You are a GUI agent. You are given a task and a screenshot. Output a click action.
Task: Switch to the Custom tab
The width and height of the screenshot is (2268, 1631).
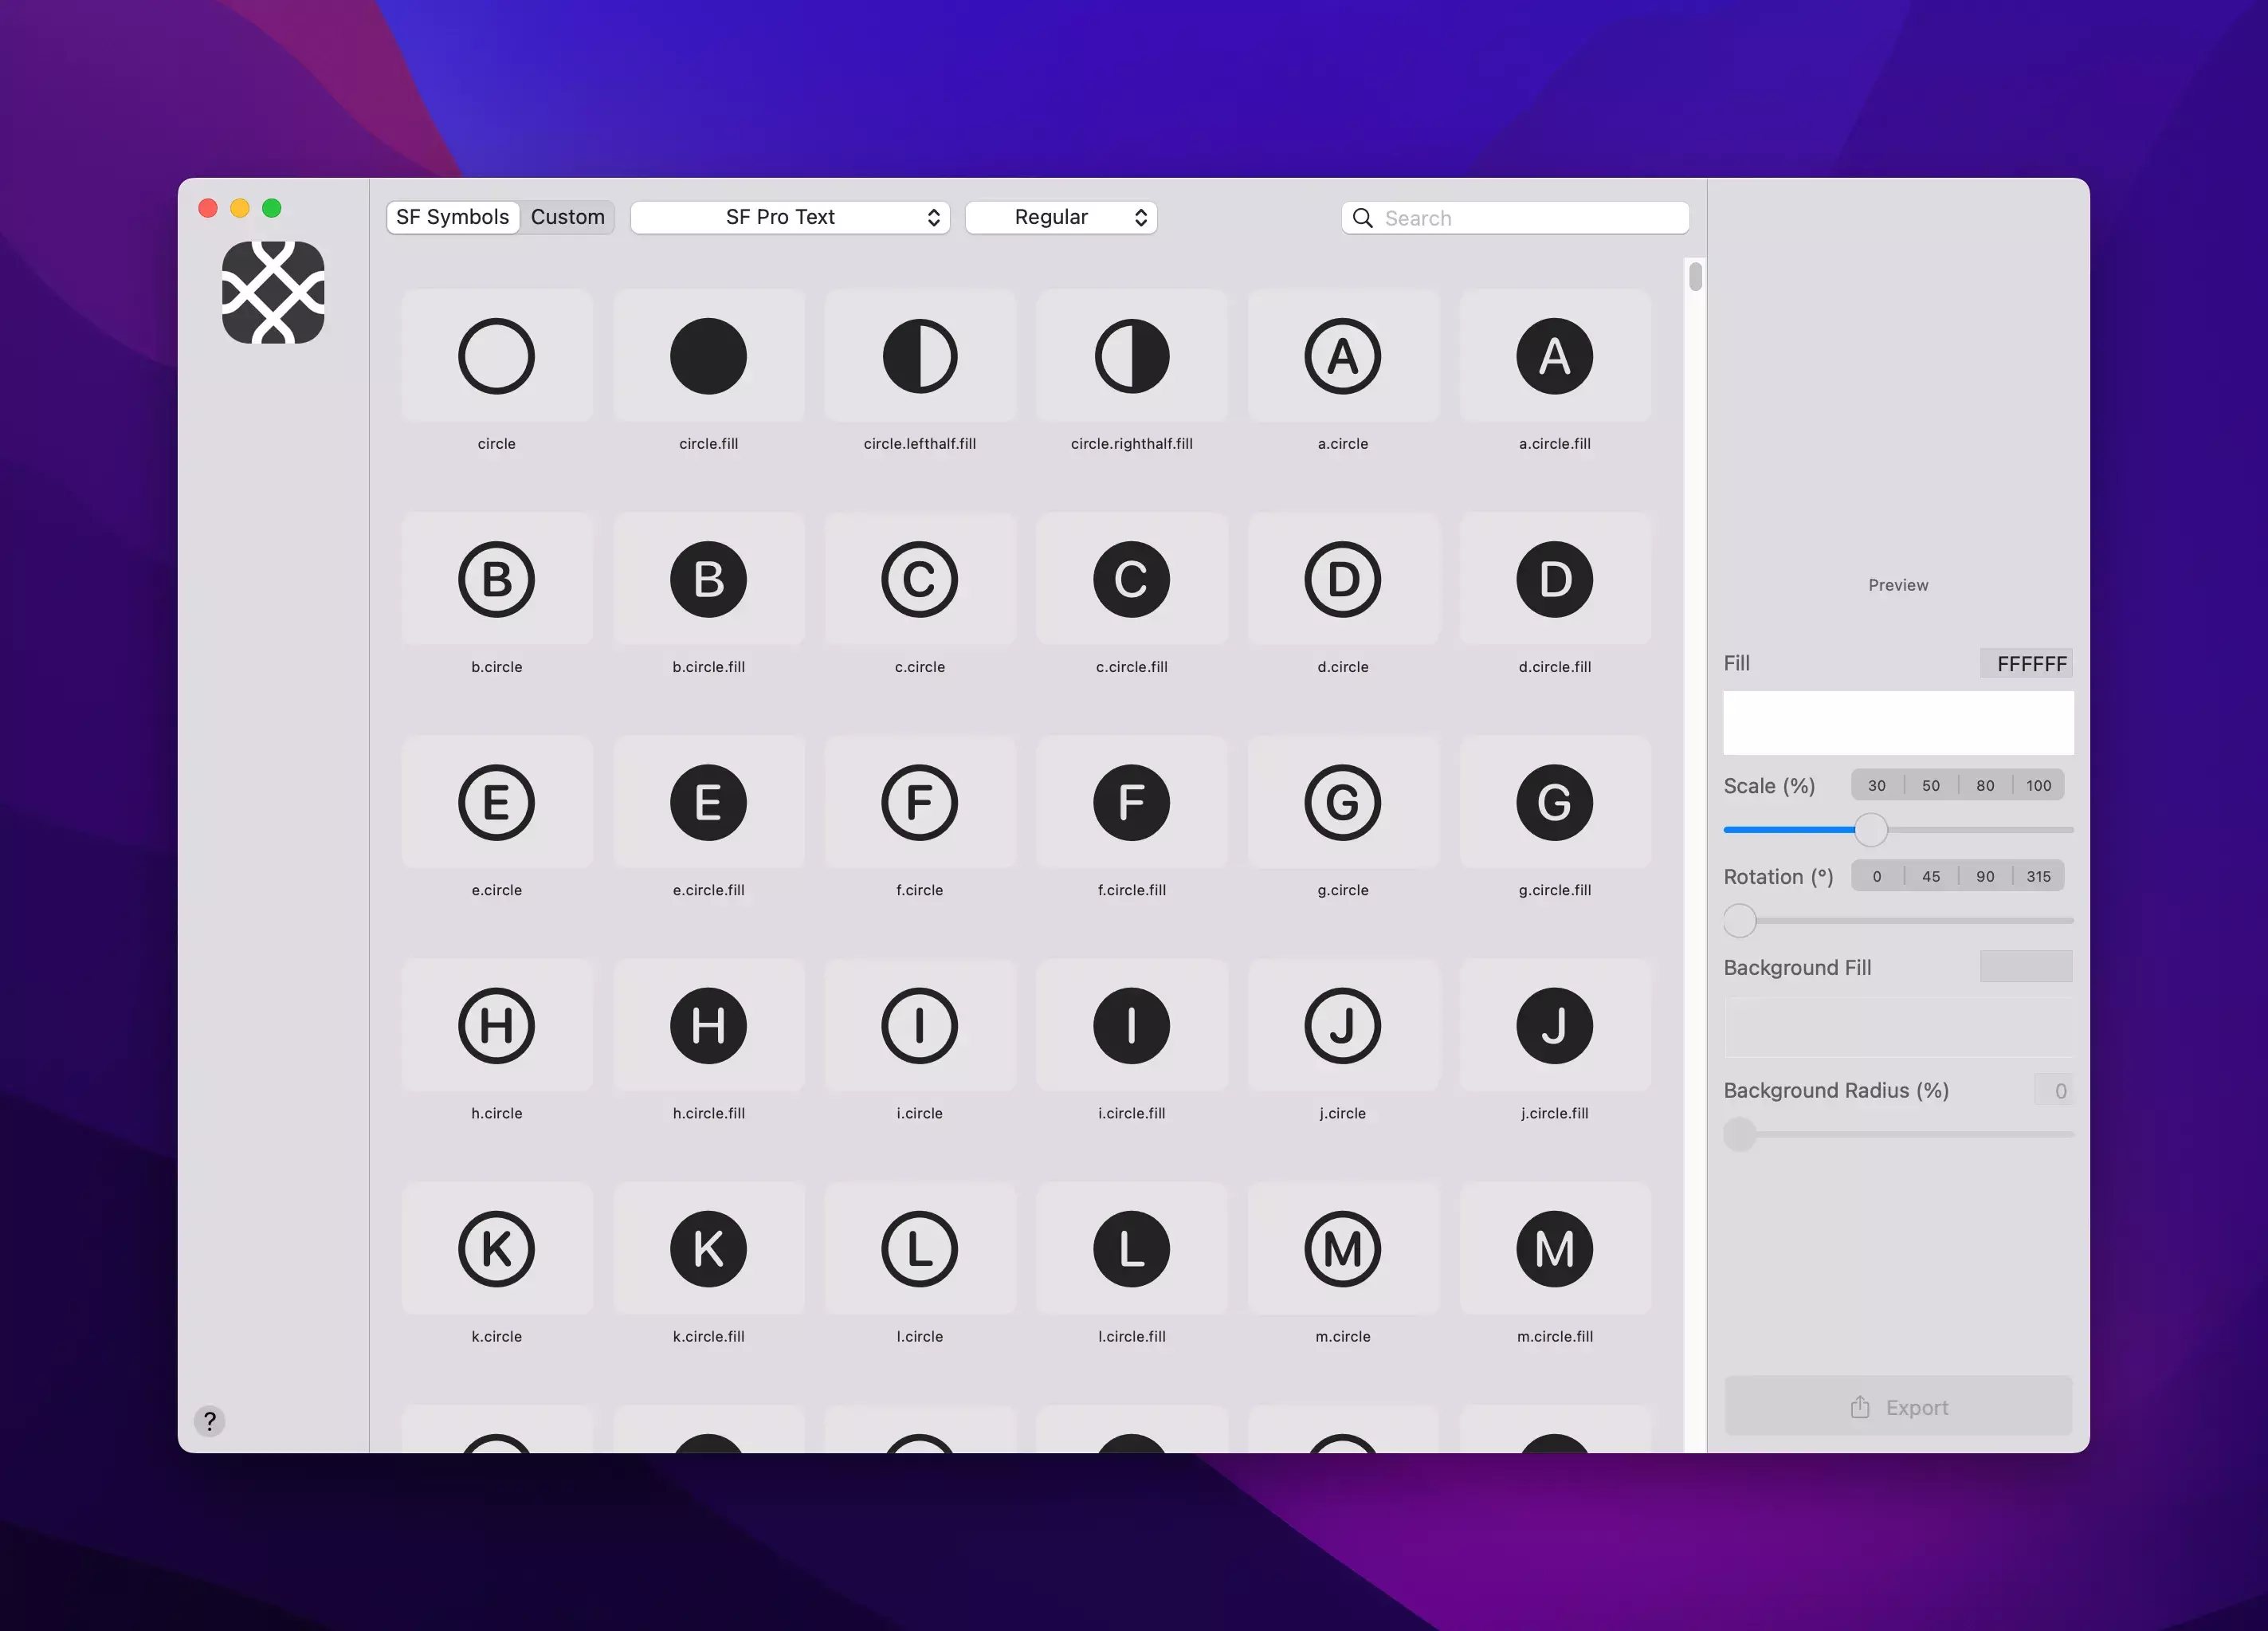[x=567, y=217]
